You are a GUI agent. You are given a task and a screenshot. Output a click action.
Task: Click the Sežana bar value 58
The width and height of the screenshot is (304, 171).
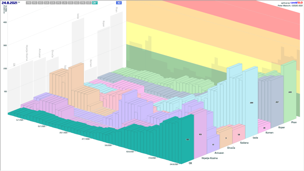click(x=239, y=135)
